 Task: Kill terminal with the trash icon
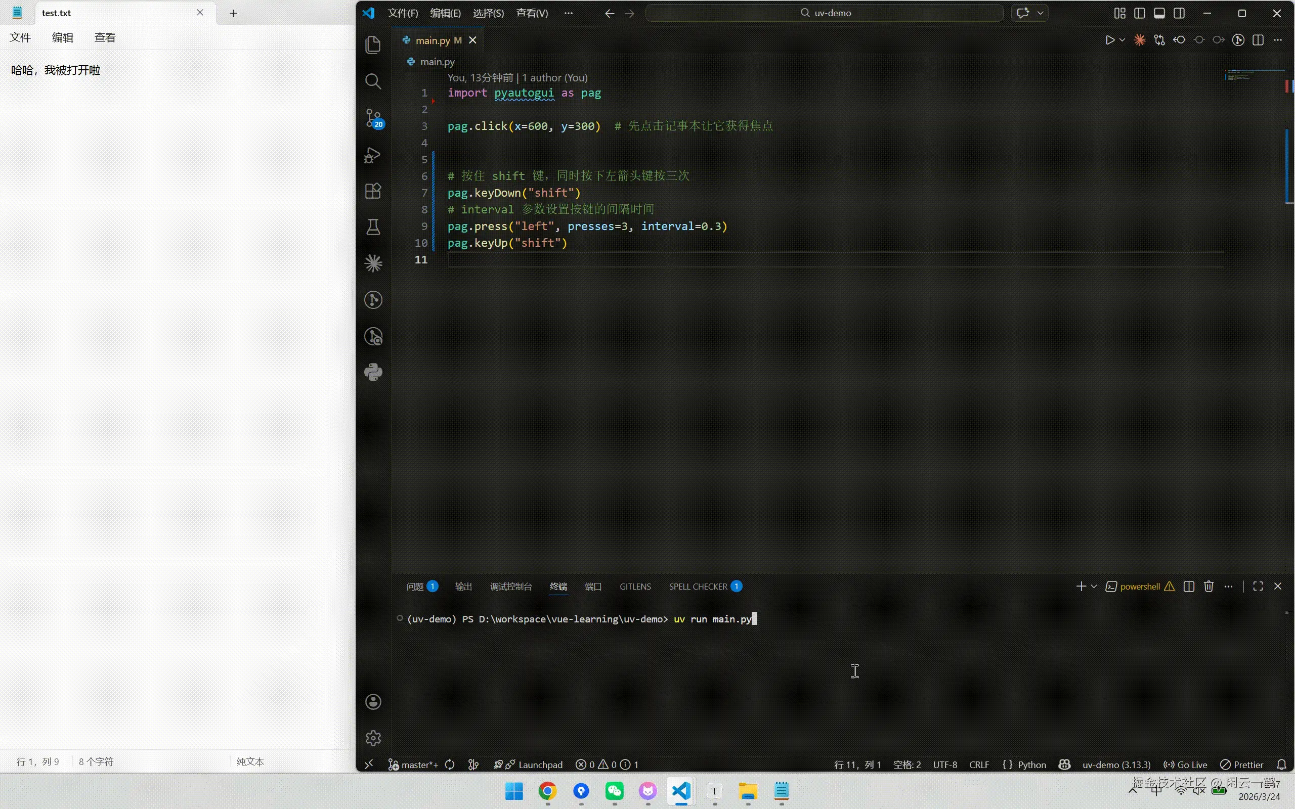click(1208, 587)
